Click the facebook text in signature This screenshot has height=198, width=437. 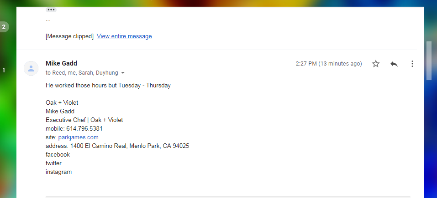point(58,154)
